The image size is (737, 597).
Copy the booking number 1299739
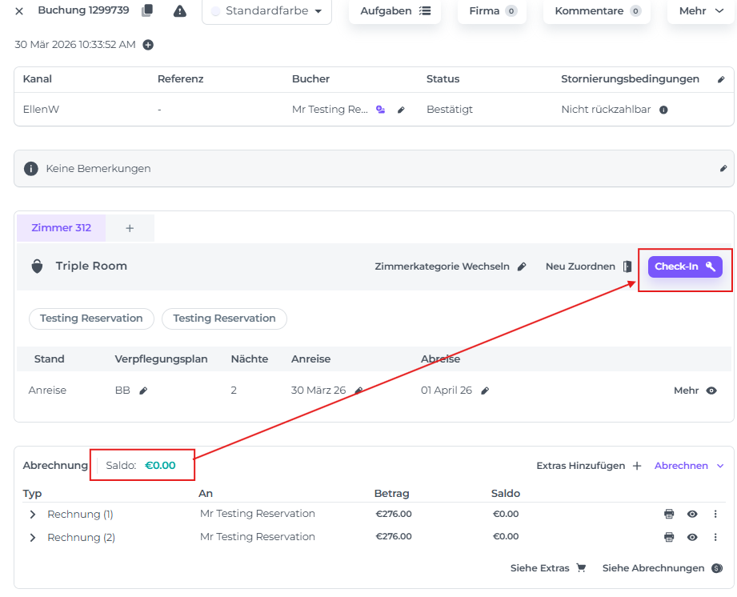pos(146,11)
